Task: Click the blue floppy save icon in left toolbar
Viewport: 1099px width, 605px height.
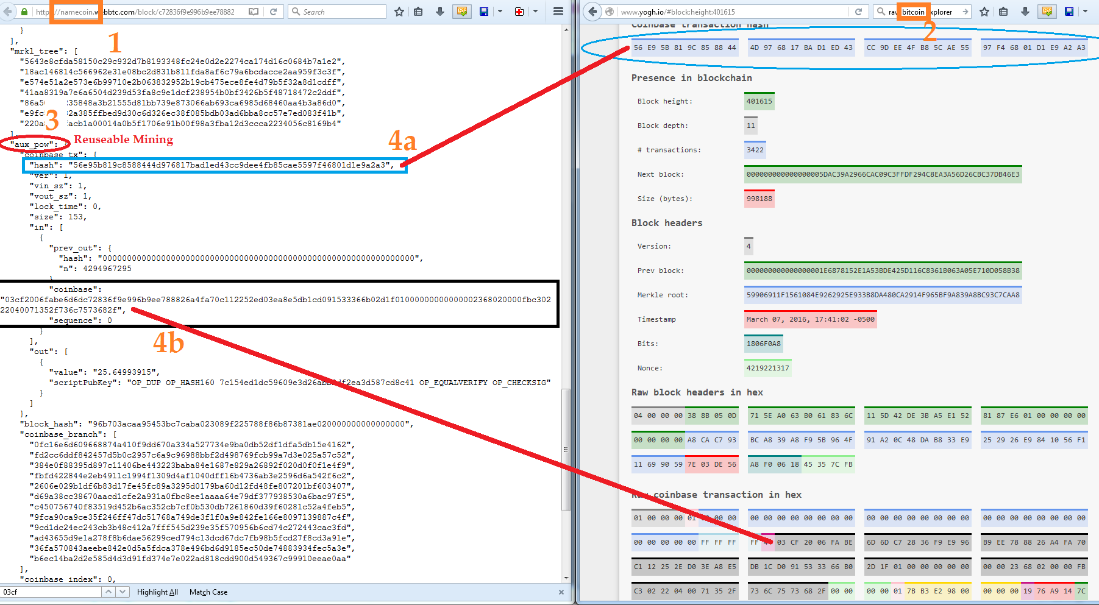Action: click(484, 12)
